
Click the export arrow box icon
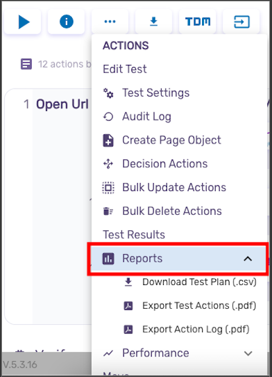coord(241,22)
